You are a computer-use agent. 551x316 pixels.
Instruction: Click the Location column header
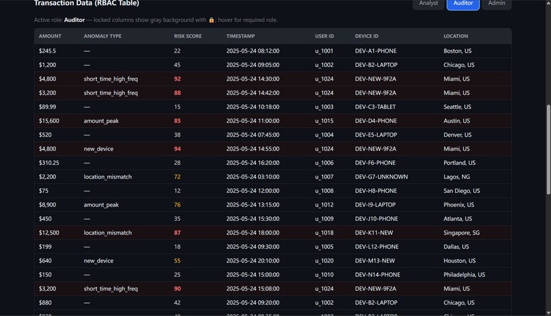[x=455, y=36]
